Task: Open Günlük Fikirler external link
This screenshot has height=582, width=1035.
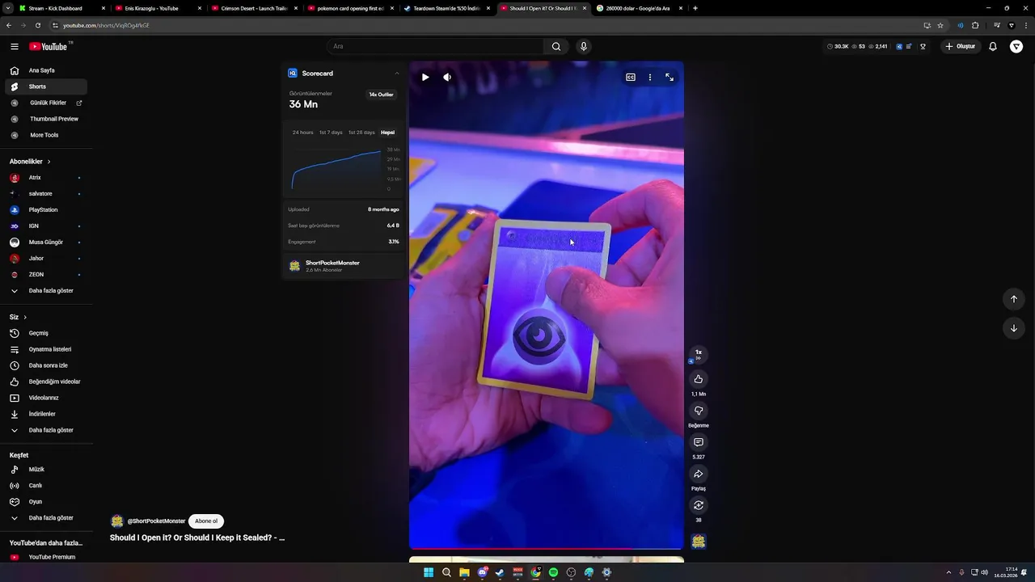Action: [46, 103]
